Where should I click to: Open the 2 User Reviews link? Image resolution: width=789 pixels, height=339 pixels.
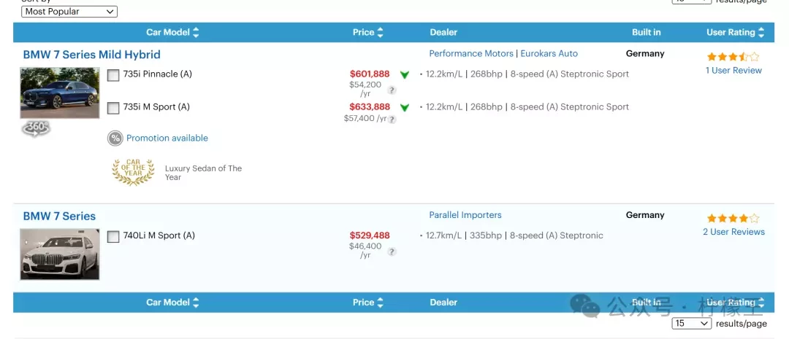(733, 232)
